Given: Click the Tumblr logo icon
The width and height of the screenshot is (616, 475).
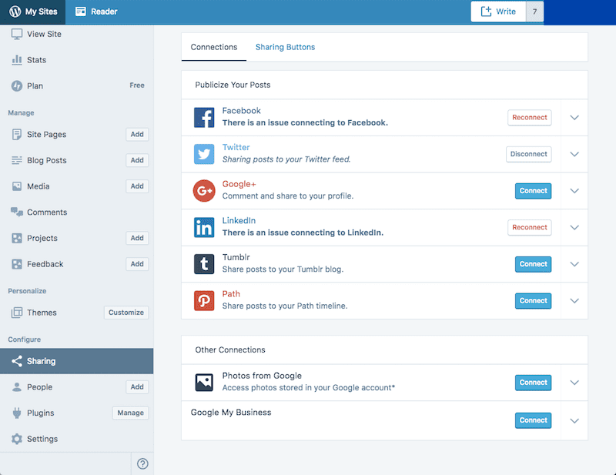Looking at the screenshot, I should coord(204,264).
